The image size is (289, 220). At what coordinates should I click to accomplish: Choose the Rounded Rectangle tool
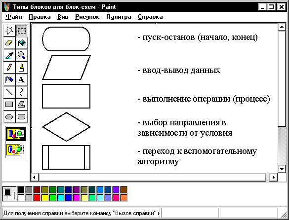click(22, 117)
